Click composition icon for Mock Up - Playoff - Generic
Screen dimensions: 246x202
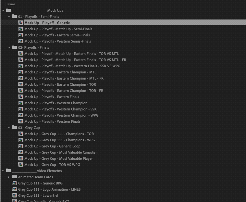pyautogui.click(x=21, y=23)
